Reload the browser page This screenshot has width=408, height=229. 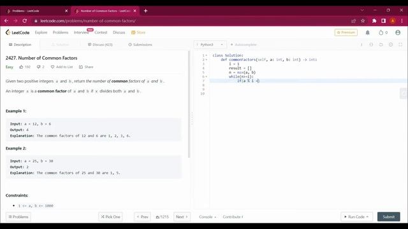pos(25,21)
